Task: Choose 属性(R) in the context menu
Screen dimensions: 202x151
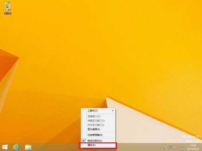Action: [98, 145]
